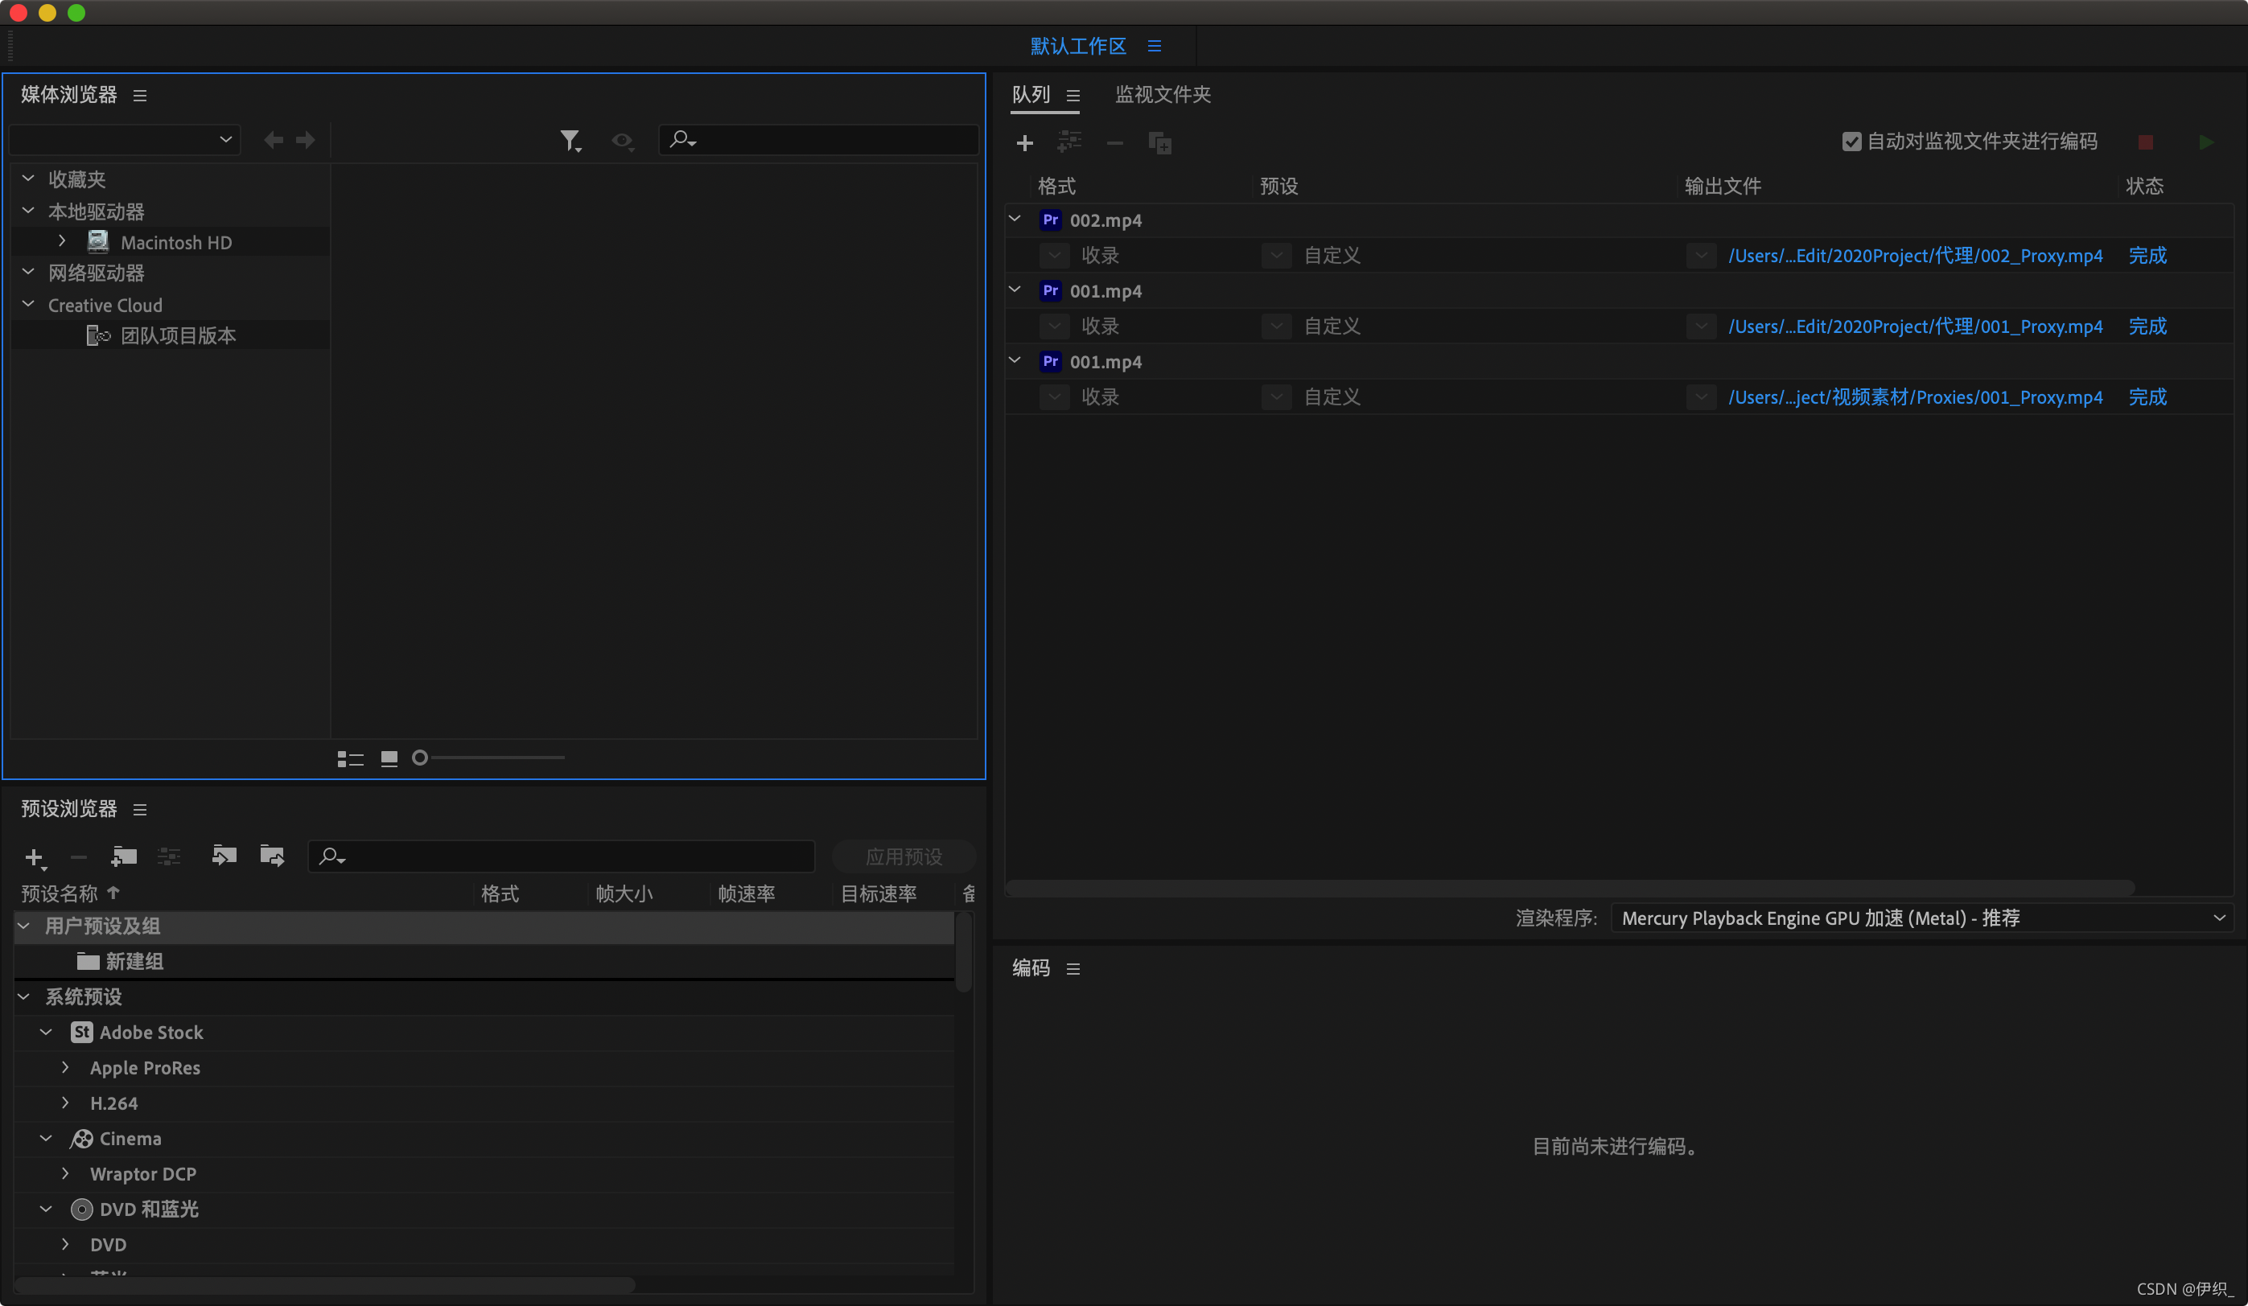Switch Media Browser to thumbnail view icon
The width and height of the screenshot is (2248, 1306).
[x=389, y=758]
